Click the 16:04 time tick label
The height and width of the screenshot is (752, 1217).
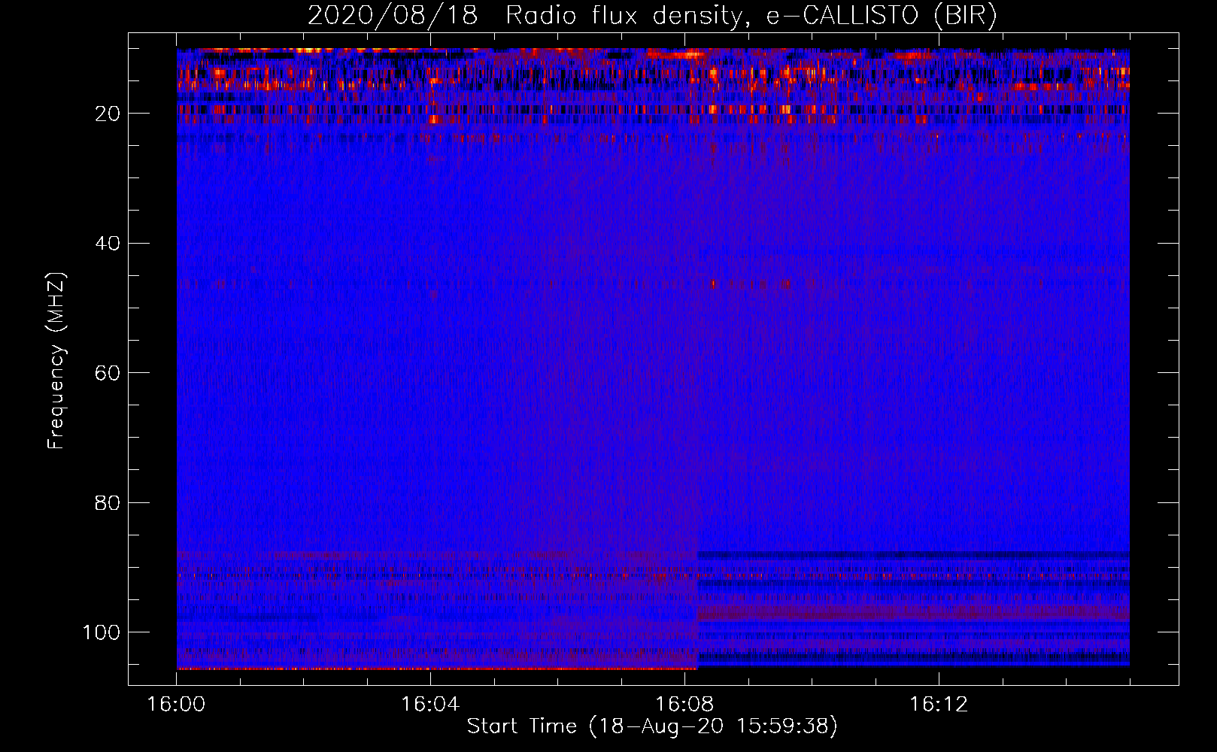[x=430, y=705]
